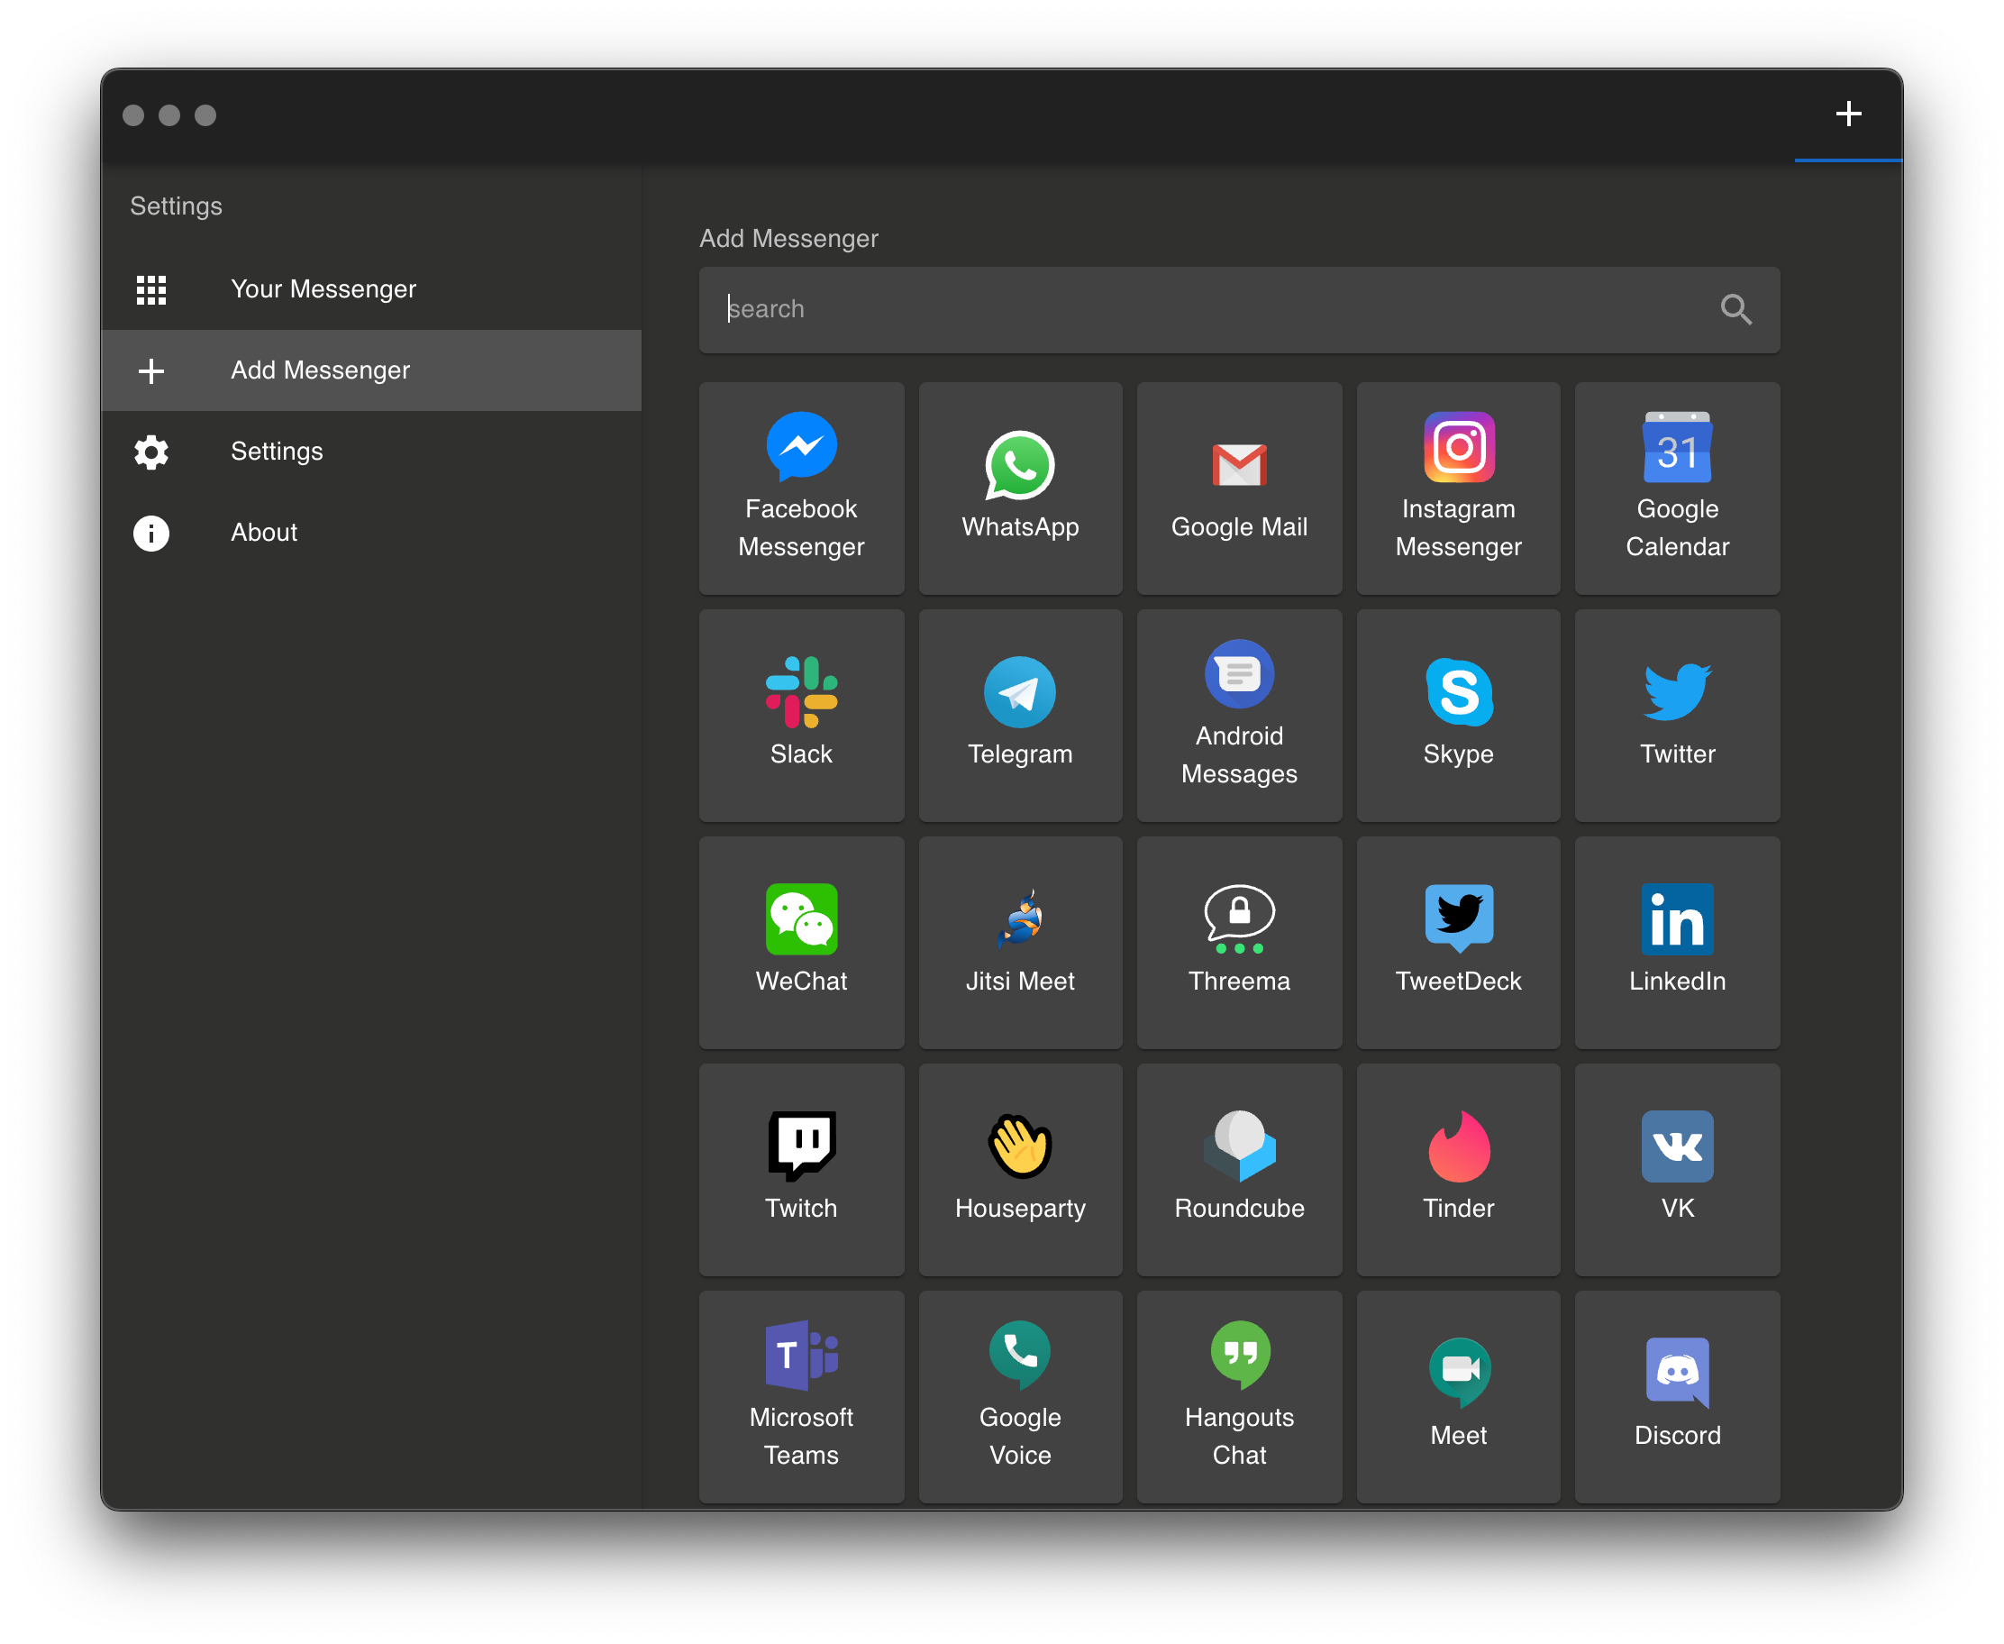The image size is (2004, 1644).
Task: Add Google Voice service
Action: point(1019,1397)
